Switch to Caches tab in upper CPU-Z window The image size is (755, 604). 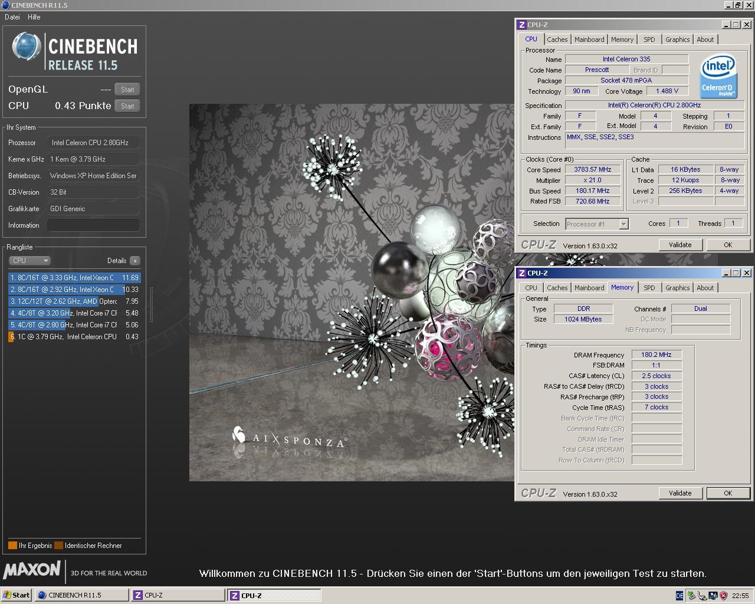(557, 40)
